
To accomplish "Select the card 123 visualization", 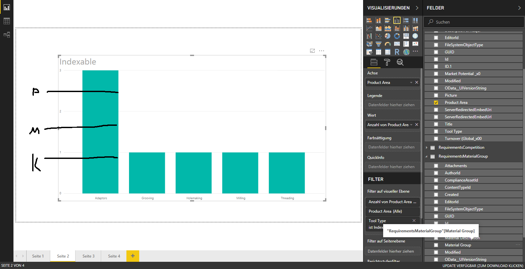I will [x=397, y=44].
